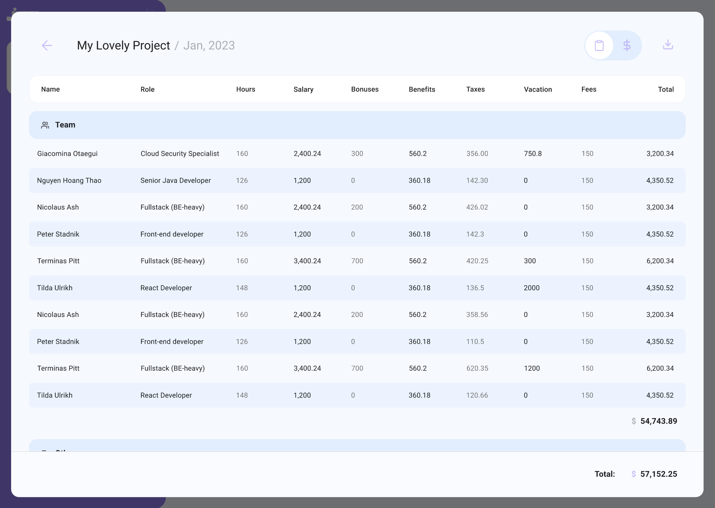Click the Team subtotal 54,743.89
This screenshot has width=715, height=508.
tap(659, 421)
